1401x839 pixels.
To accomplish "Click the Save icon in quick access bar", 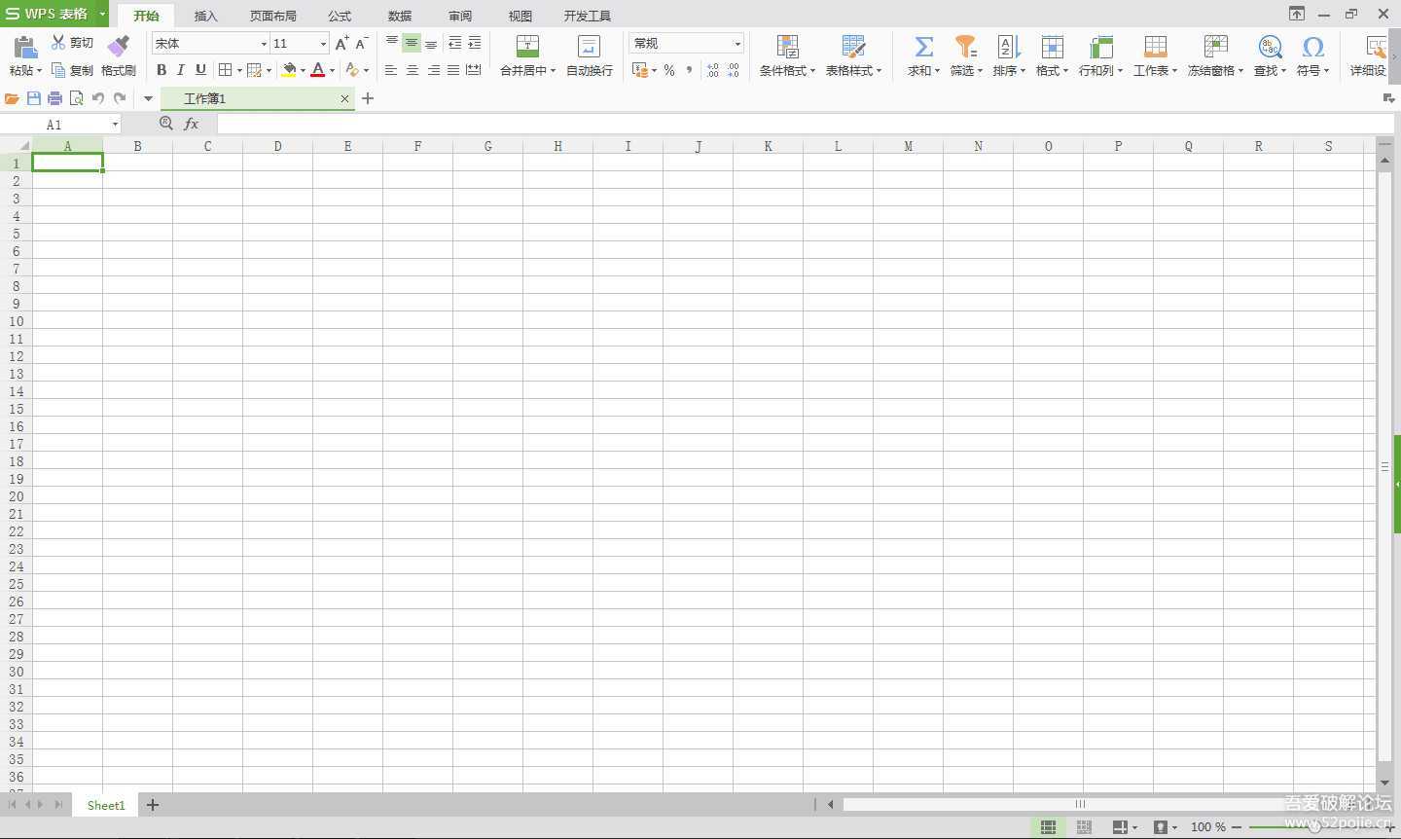I will point(34,98).
